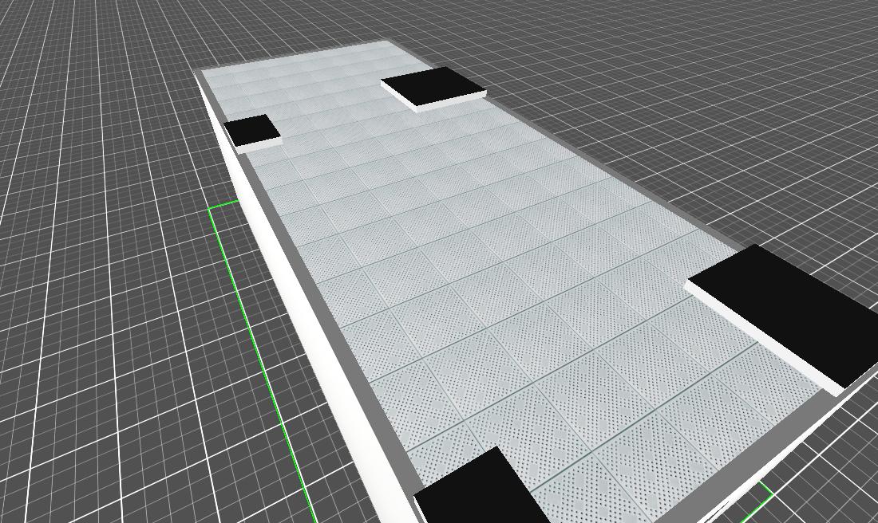Select the white front face of the far-end block
The width and height of the screenshot is (878, 523).
[x=451, y=100]
